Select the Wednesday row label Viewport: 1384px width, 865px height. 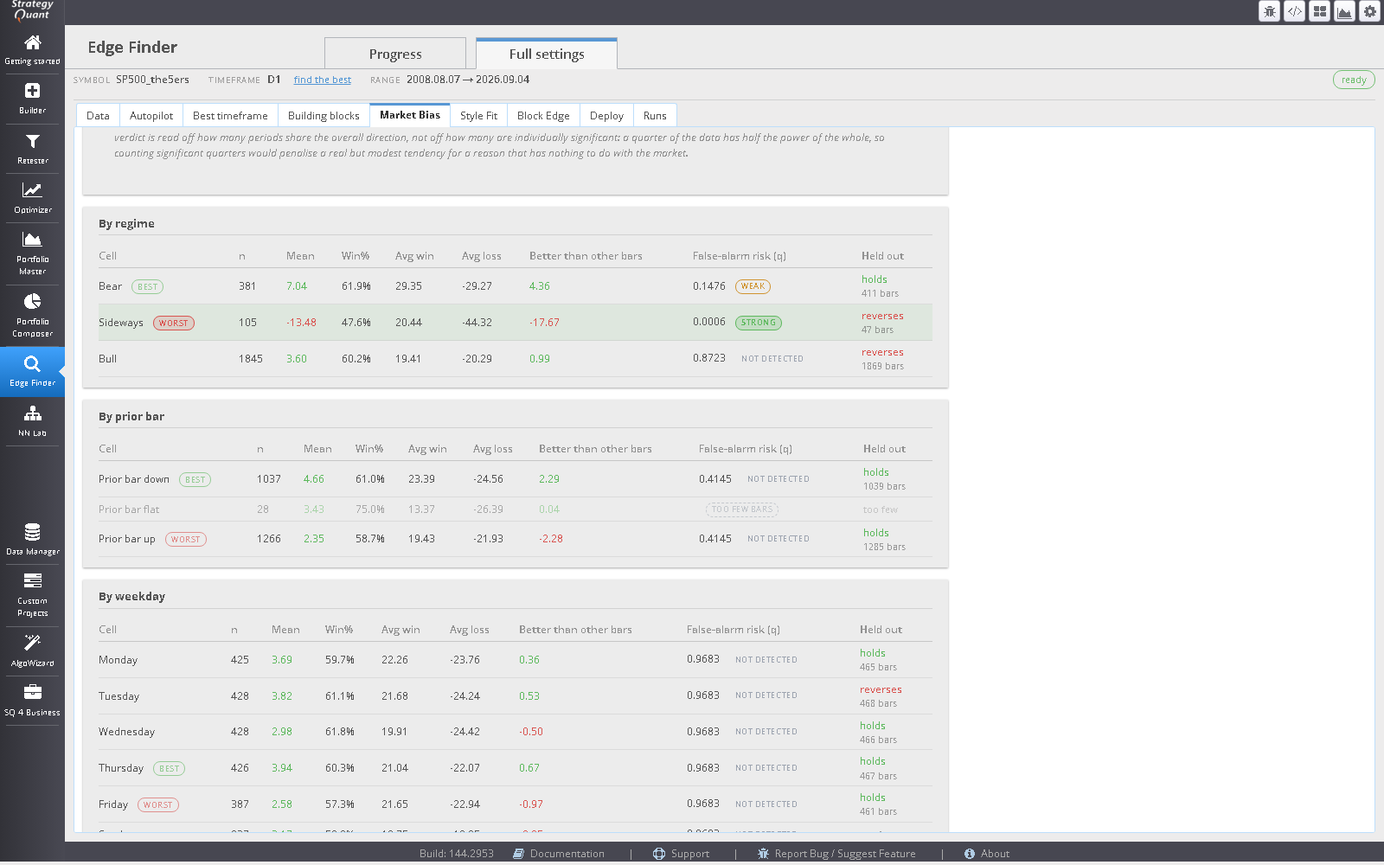point(127,732)
